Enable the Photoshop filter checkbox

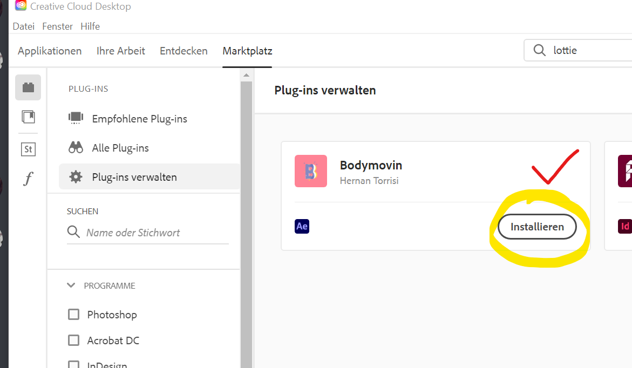pyautogui.click(x=73, y=314)
